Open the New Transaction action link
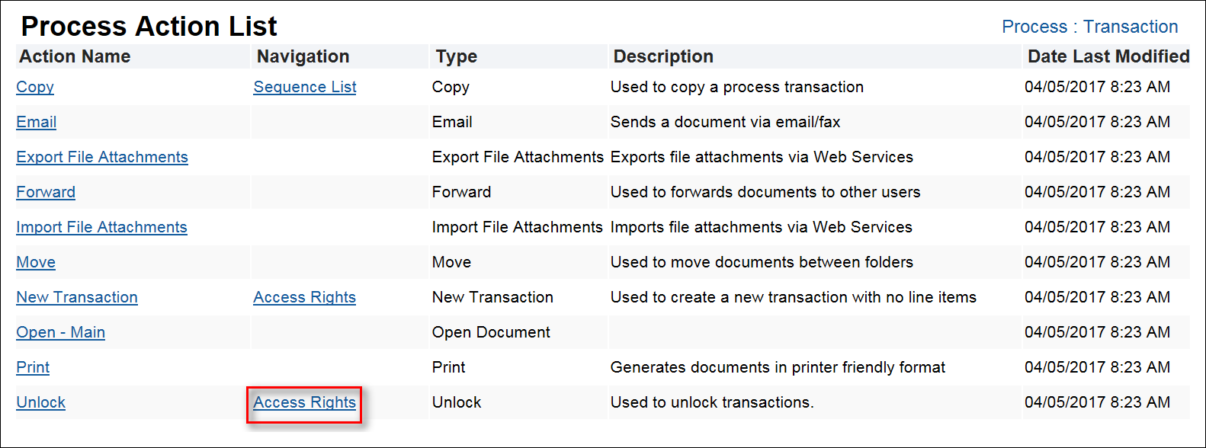Image resolution: width=1206 pixels, height=448 pixels. coord(77,297)
